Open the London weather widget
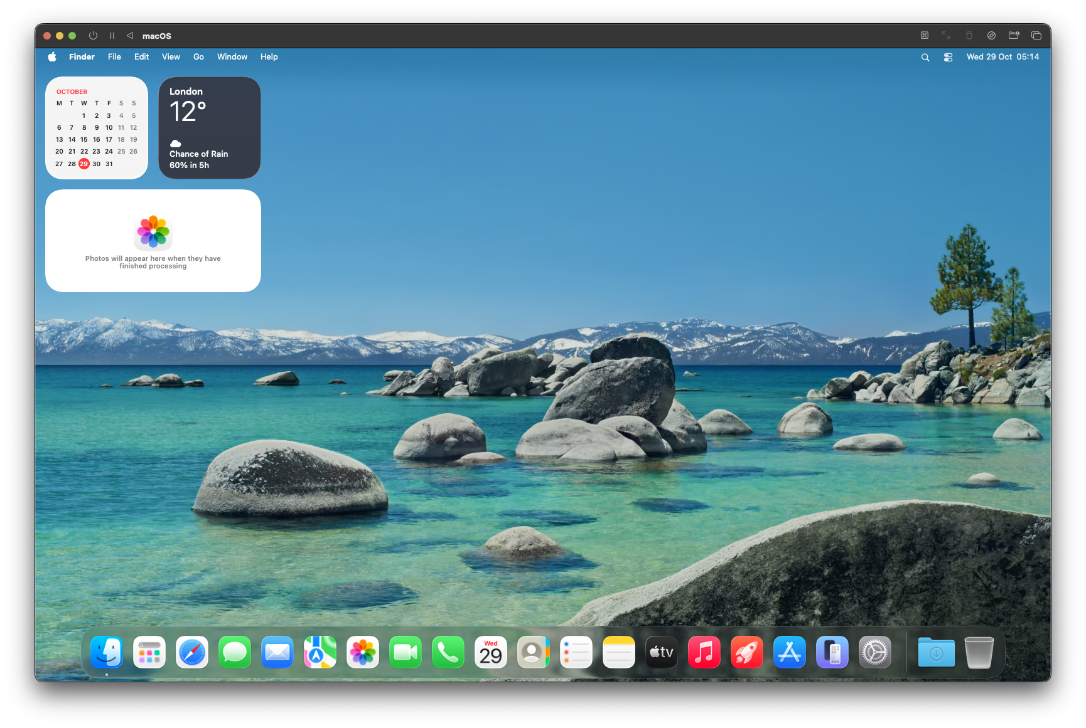Screen dimensions: 1086x728 209,127
